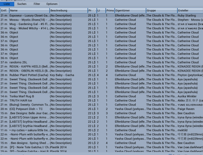Click the 11 m distance in my cuties row
This screenshot has width=203, height=155.
(4, 130)
